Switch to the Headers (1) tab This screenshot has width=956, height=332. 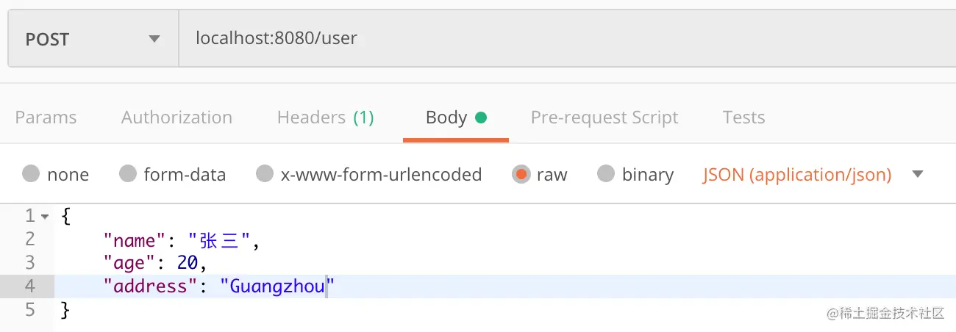tap(325, 118)
